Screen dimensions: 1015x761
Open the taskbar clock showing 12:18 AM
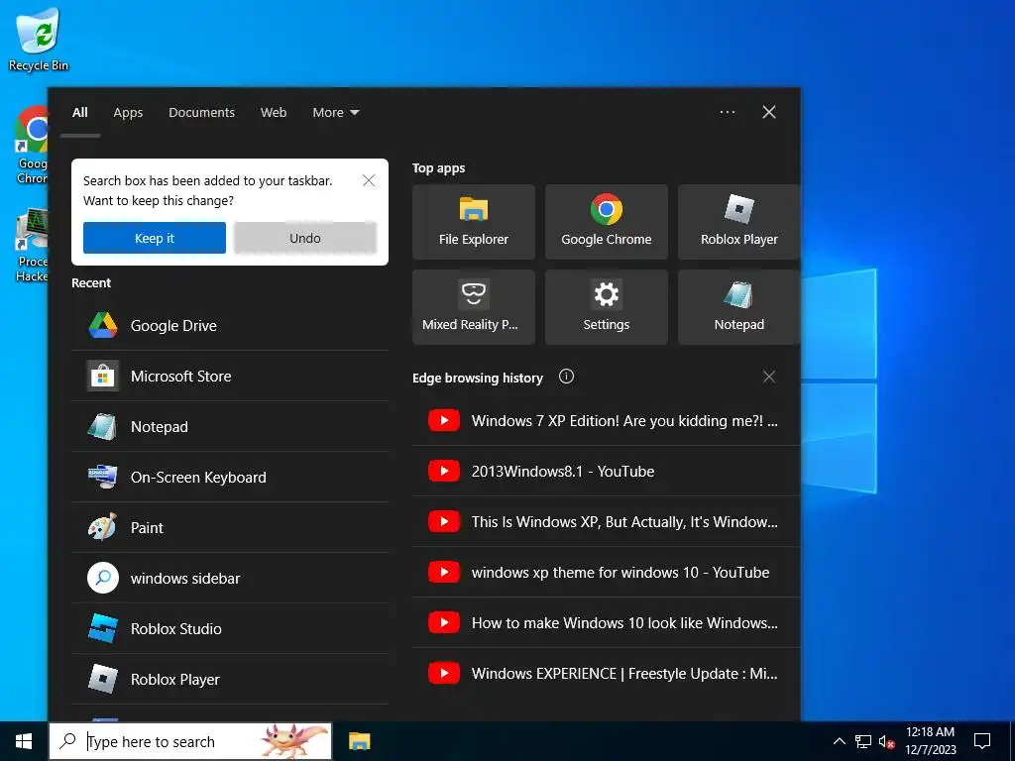point(930,741)
